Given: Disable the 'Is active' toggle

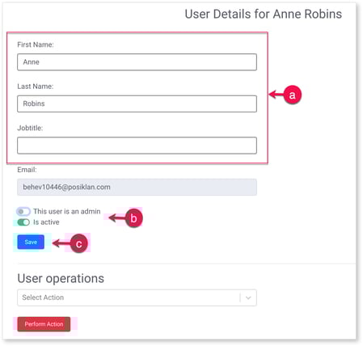Looking at the screenshot, I should (23, 222).
